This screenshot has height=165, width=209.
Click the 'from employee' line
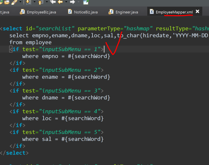[x=30, y=42]
